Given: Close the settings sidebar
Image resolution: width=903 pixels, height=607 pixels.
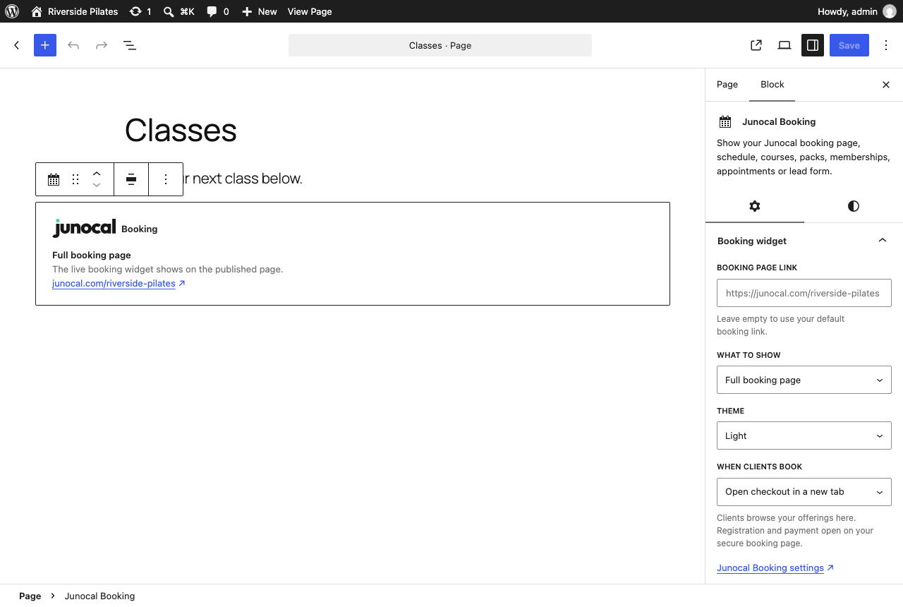Looking at the screenshot, I should point(886,85).
